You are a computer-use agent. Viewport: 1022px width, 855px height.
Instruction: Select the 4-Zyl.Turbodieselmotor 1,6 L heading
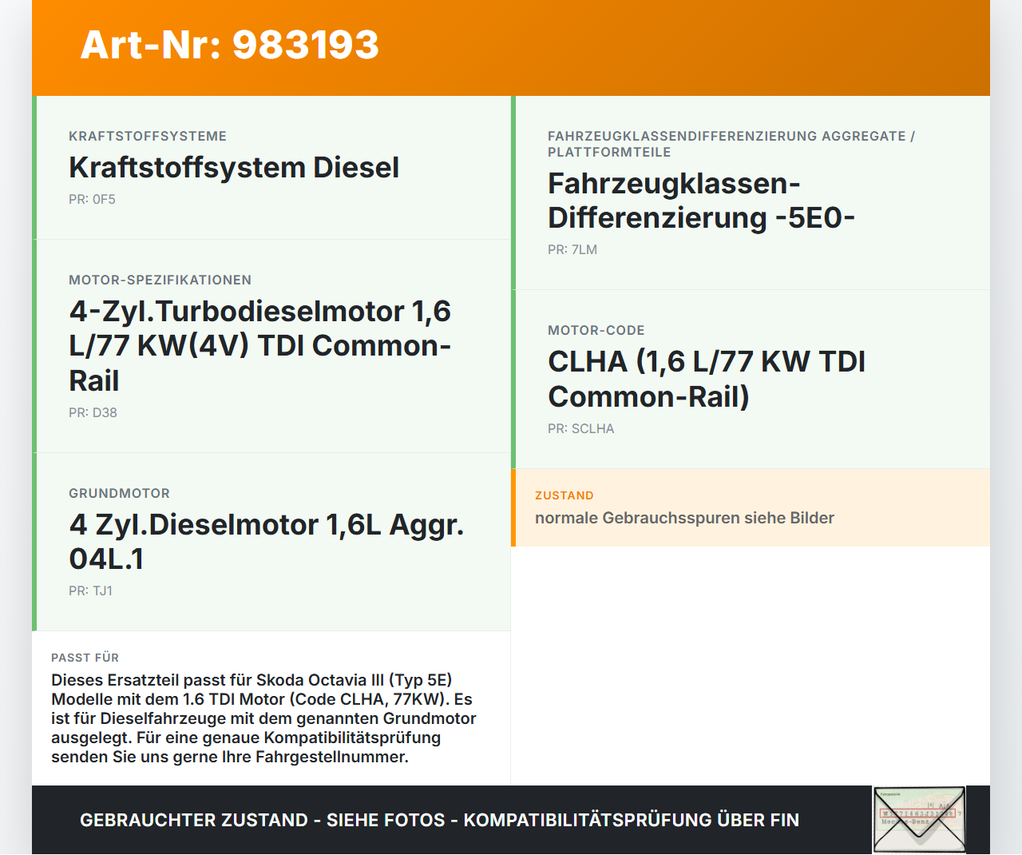[x=259, y=346]
